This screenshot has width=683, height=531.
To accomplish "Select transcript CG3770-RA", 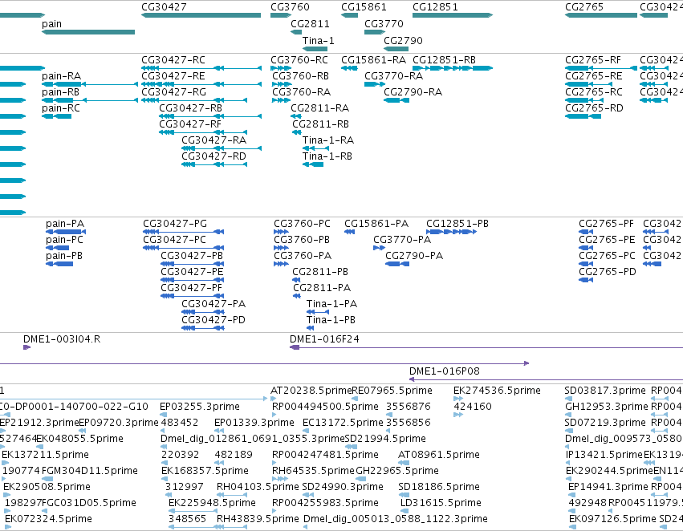I will coord(375,84).
